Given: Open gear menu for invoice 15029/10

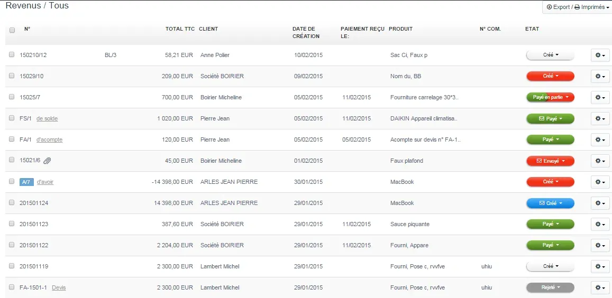Looking at the screenshot, I should pos(600,76).
